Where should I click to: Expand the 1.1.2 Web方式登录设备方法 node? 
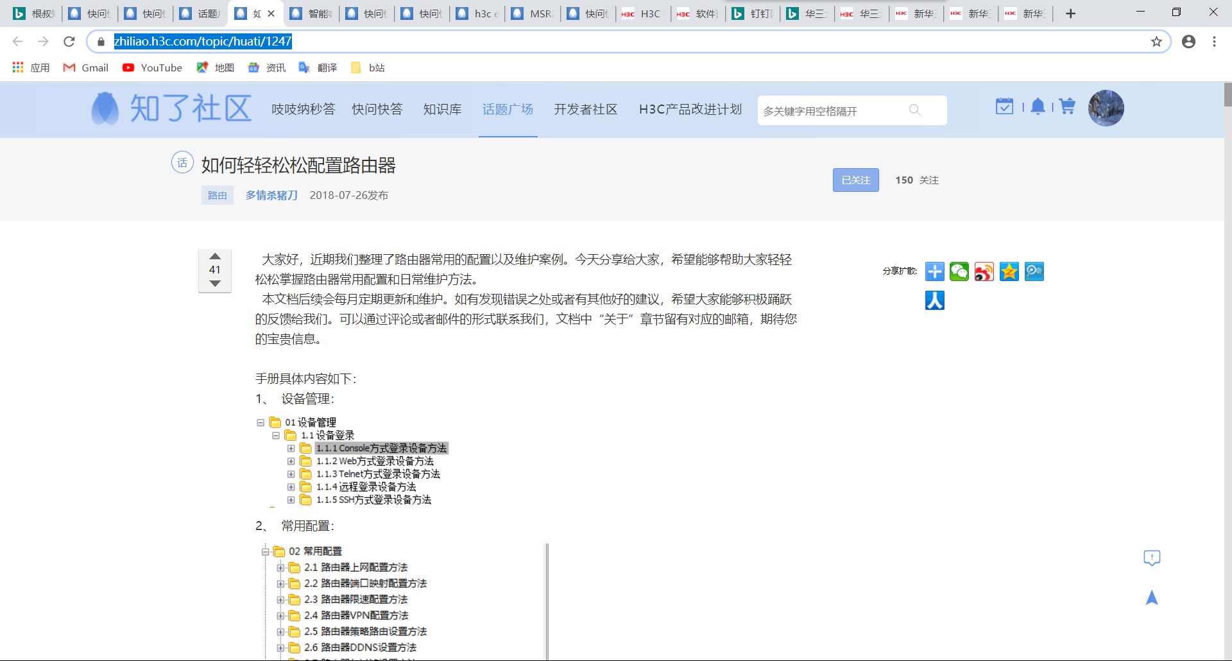[291, 461]
